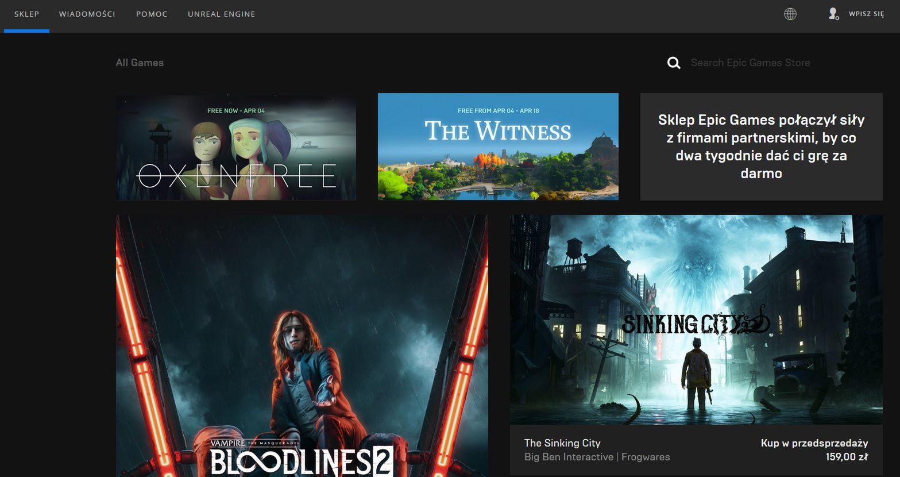Open the Oxenfree free game banner
This screenshot has width=900, height=477.
[236, 147]
